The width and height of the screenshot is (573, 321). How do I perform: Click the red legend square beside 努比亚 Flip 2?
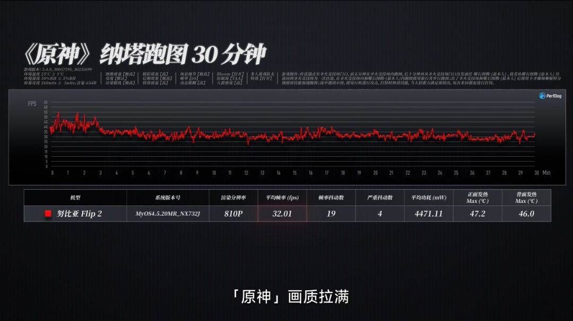[48, 214]
